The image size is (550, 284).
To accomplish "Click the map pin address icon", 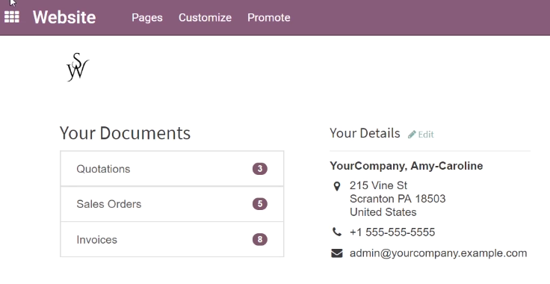I will coord(337,186).
